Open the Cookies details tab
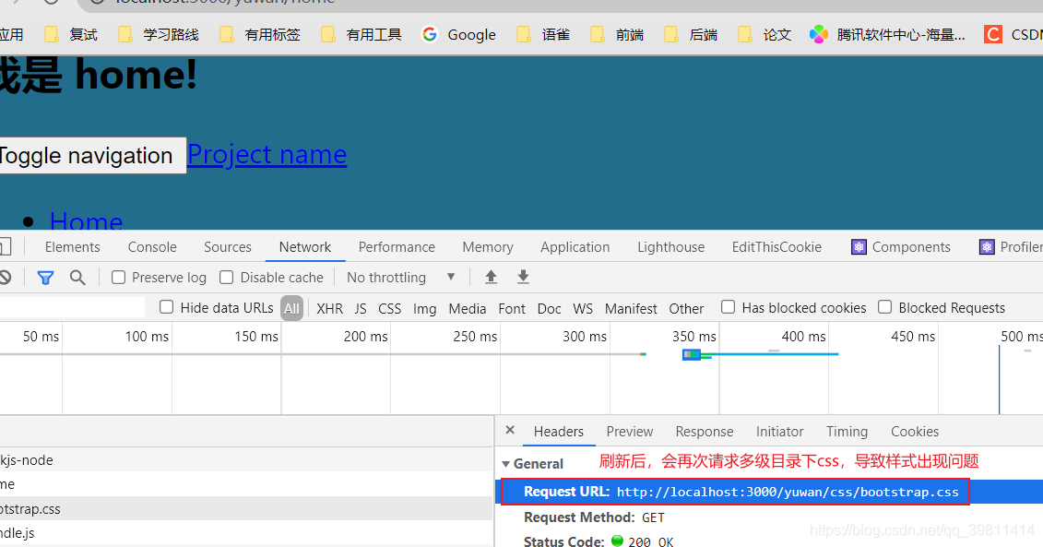Viewport: 1043px width, 547px height. [x=915, y=431]
